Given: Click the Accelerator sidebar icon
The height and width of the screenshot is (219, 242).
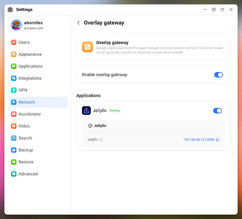Looking at the screenshot, I should 14,114.
